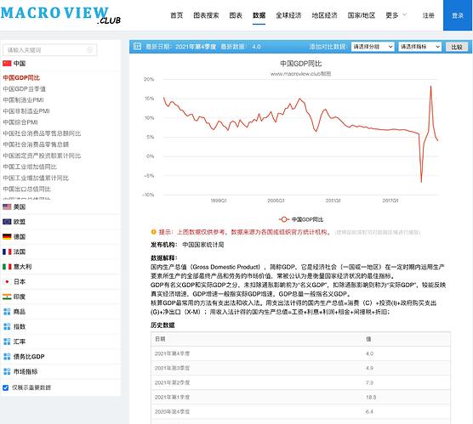This screenshot has width=473, height=424.
Task: Click the grid icon next to 商品
Action: 7,312
